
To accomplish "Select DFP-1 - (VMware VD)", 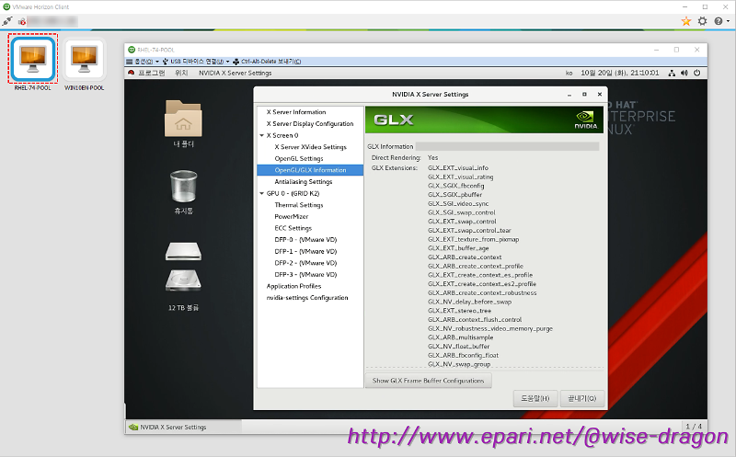I will pos(305,252).
